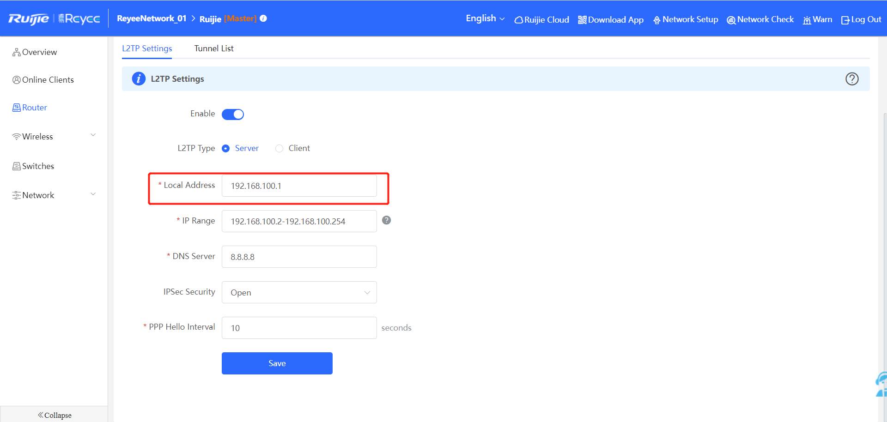Click the IP Range help tooltip icon
The image size is (887, 422).
tap(386, 220)
